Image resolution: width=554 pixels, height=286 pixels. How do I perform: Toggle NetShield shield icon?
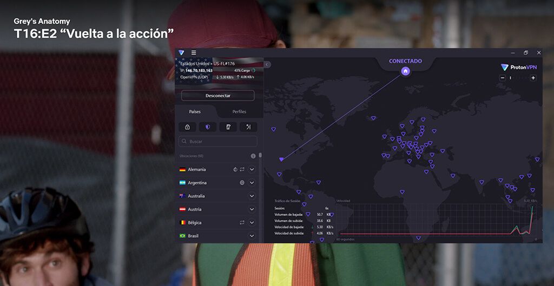207,127
